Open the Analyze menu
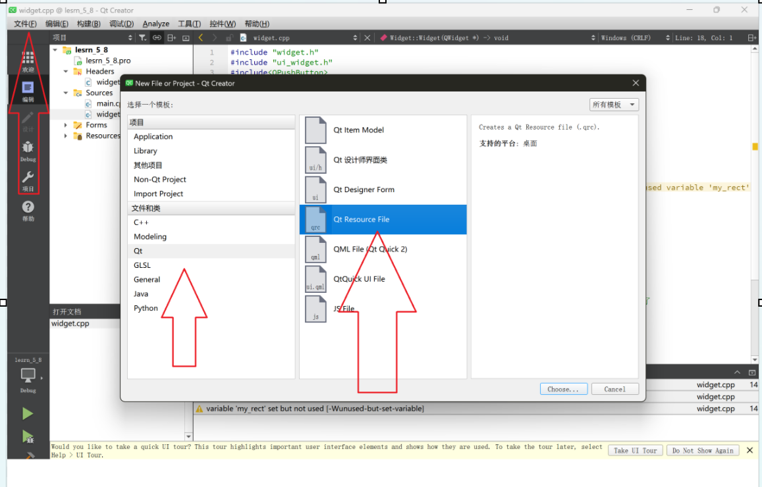The width and height of the screenshot is (762, 487). [156, 24]
